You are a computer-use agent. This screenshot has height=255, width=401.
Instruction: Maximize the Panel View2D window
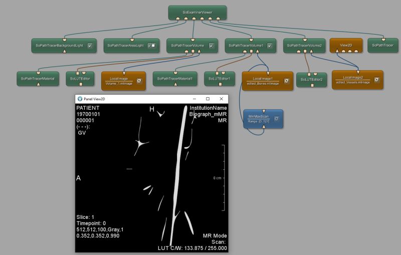pyautogui.click(x=208, y=99)
